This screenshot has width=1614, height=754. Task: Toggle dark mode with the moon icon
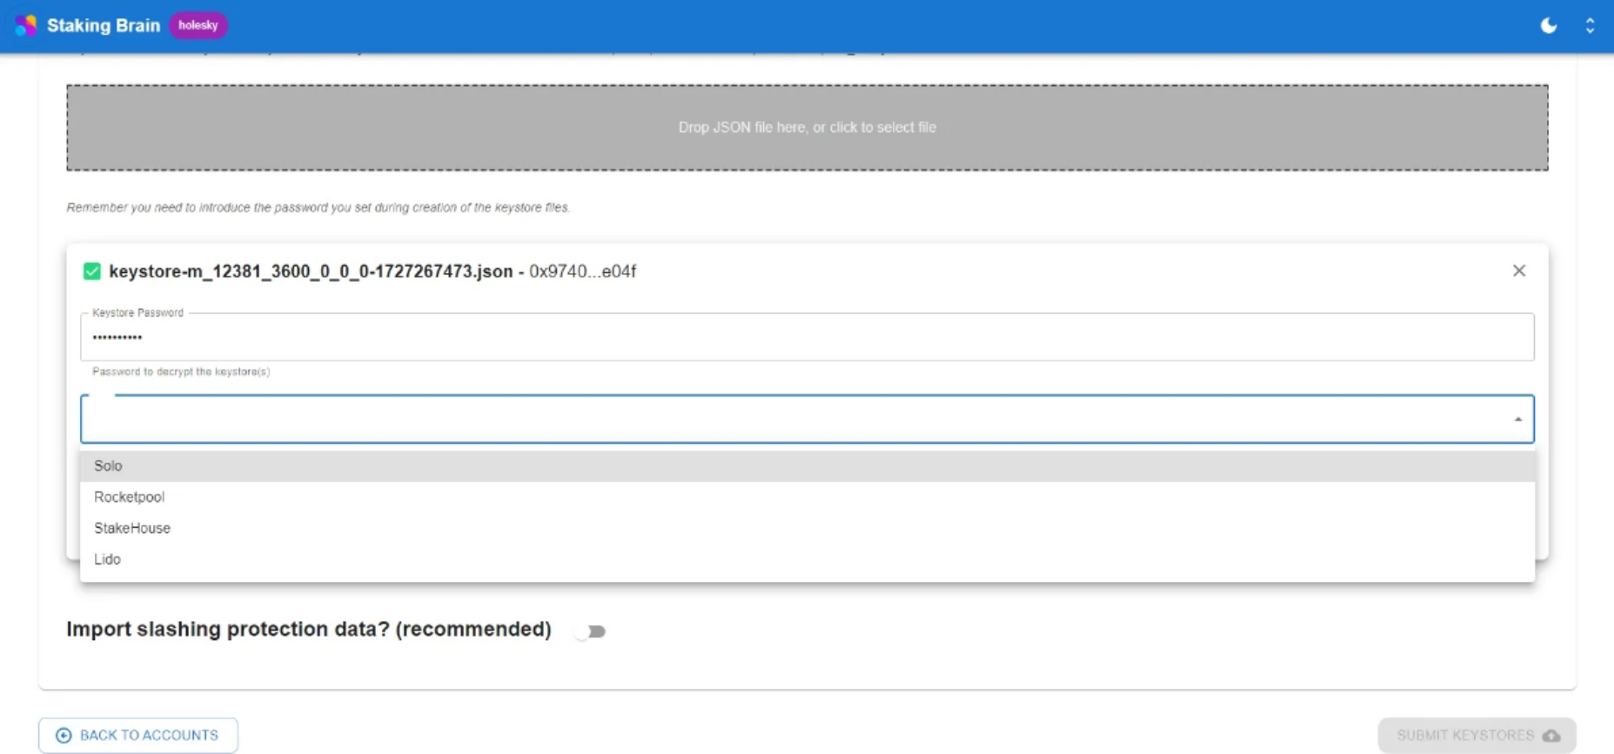click(x=1548, y=25)
